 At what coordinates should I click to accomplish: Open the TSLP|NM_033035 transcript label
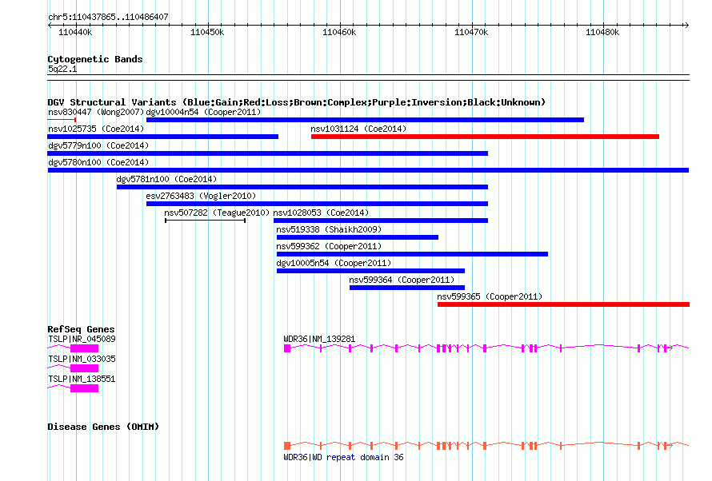pyautogui.click(x=82, y=359)
